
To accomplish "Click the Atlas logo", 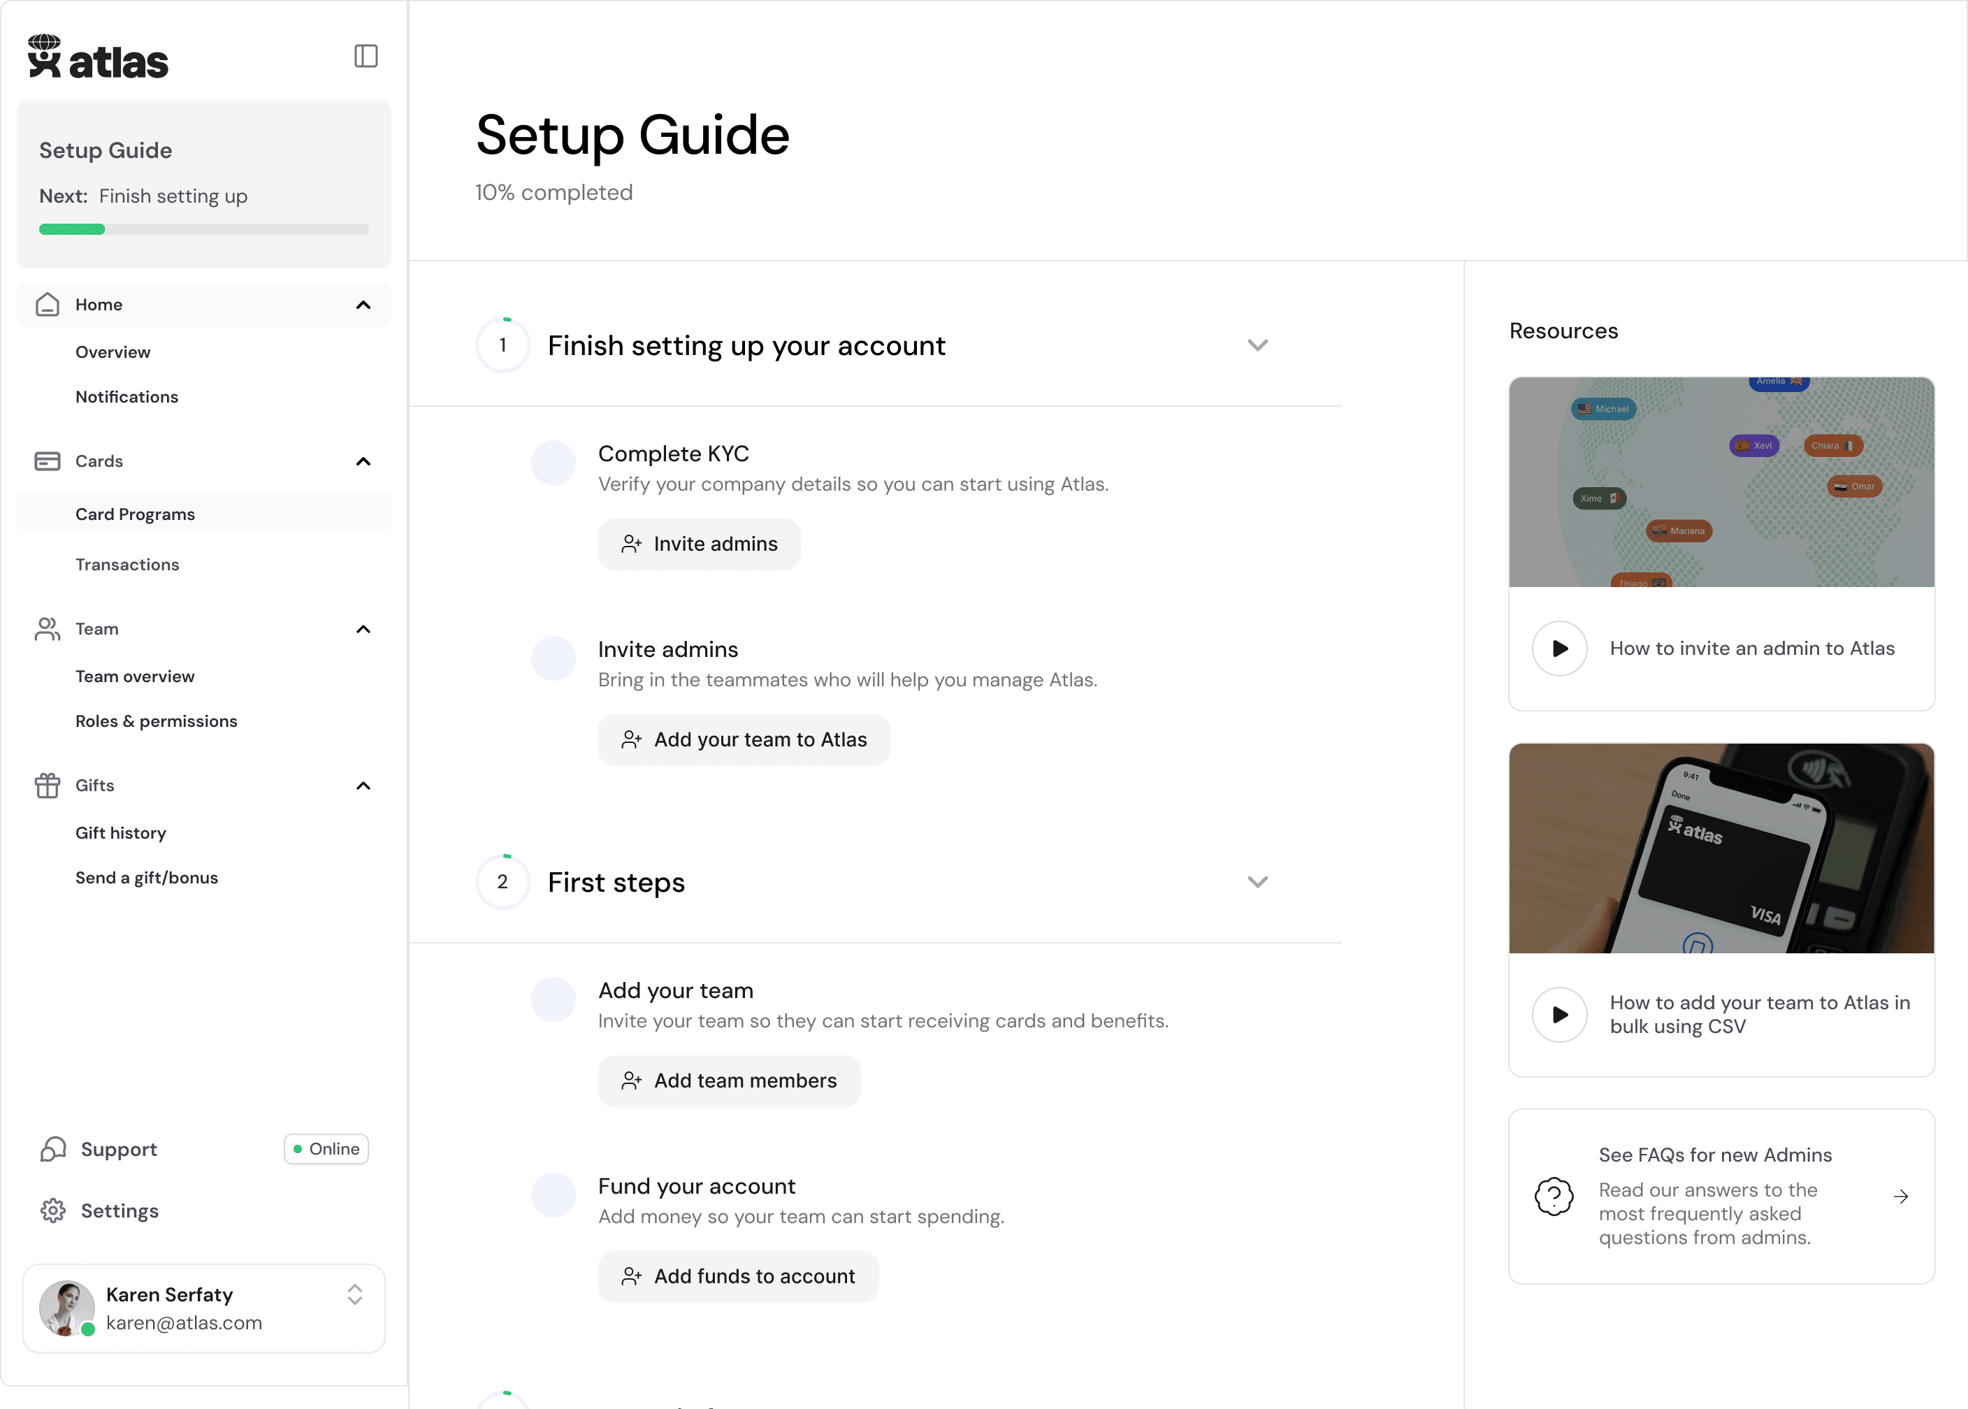I will 98,57.
